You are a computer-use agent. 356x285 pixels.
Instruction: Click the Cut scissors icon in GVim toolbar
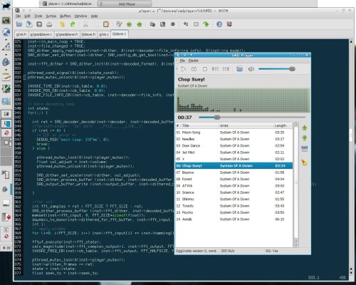click(85, 24)
